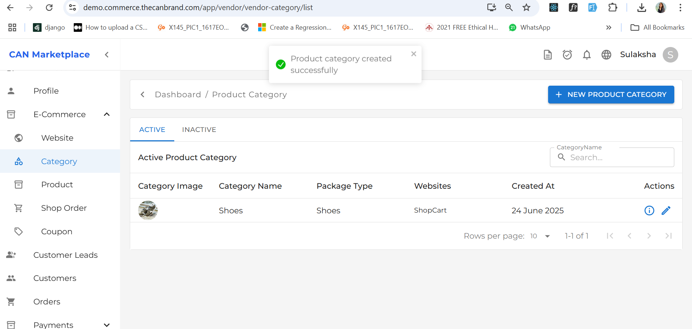Open the Chrome three-dot menu

[x=680, y=8]
